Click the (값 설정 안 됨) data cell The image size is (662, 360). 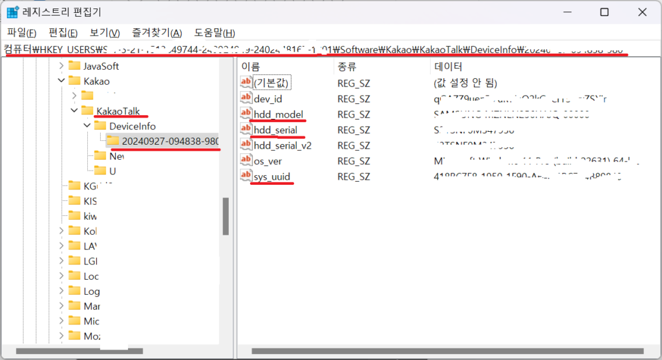click(465, 83)
